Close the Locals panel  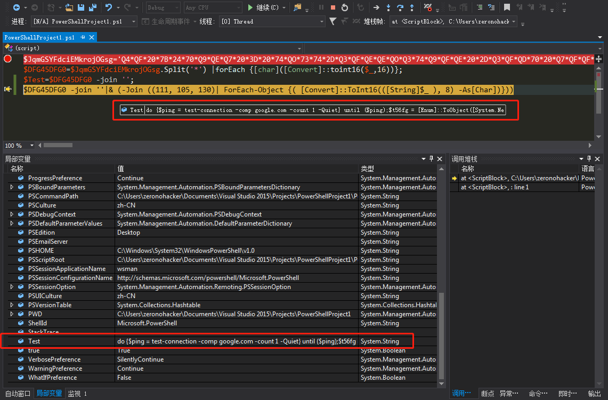pos(440,159)
